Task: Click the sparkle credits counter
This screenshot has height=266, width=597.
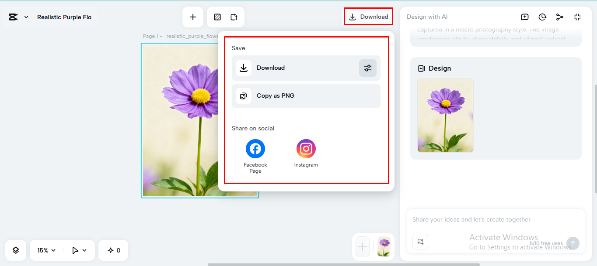Action: point(113,250)
